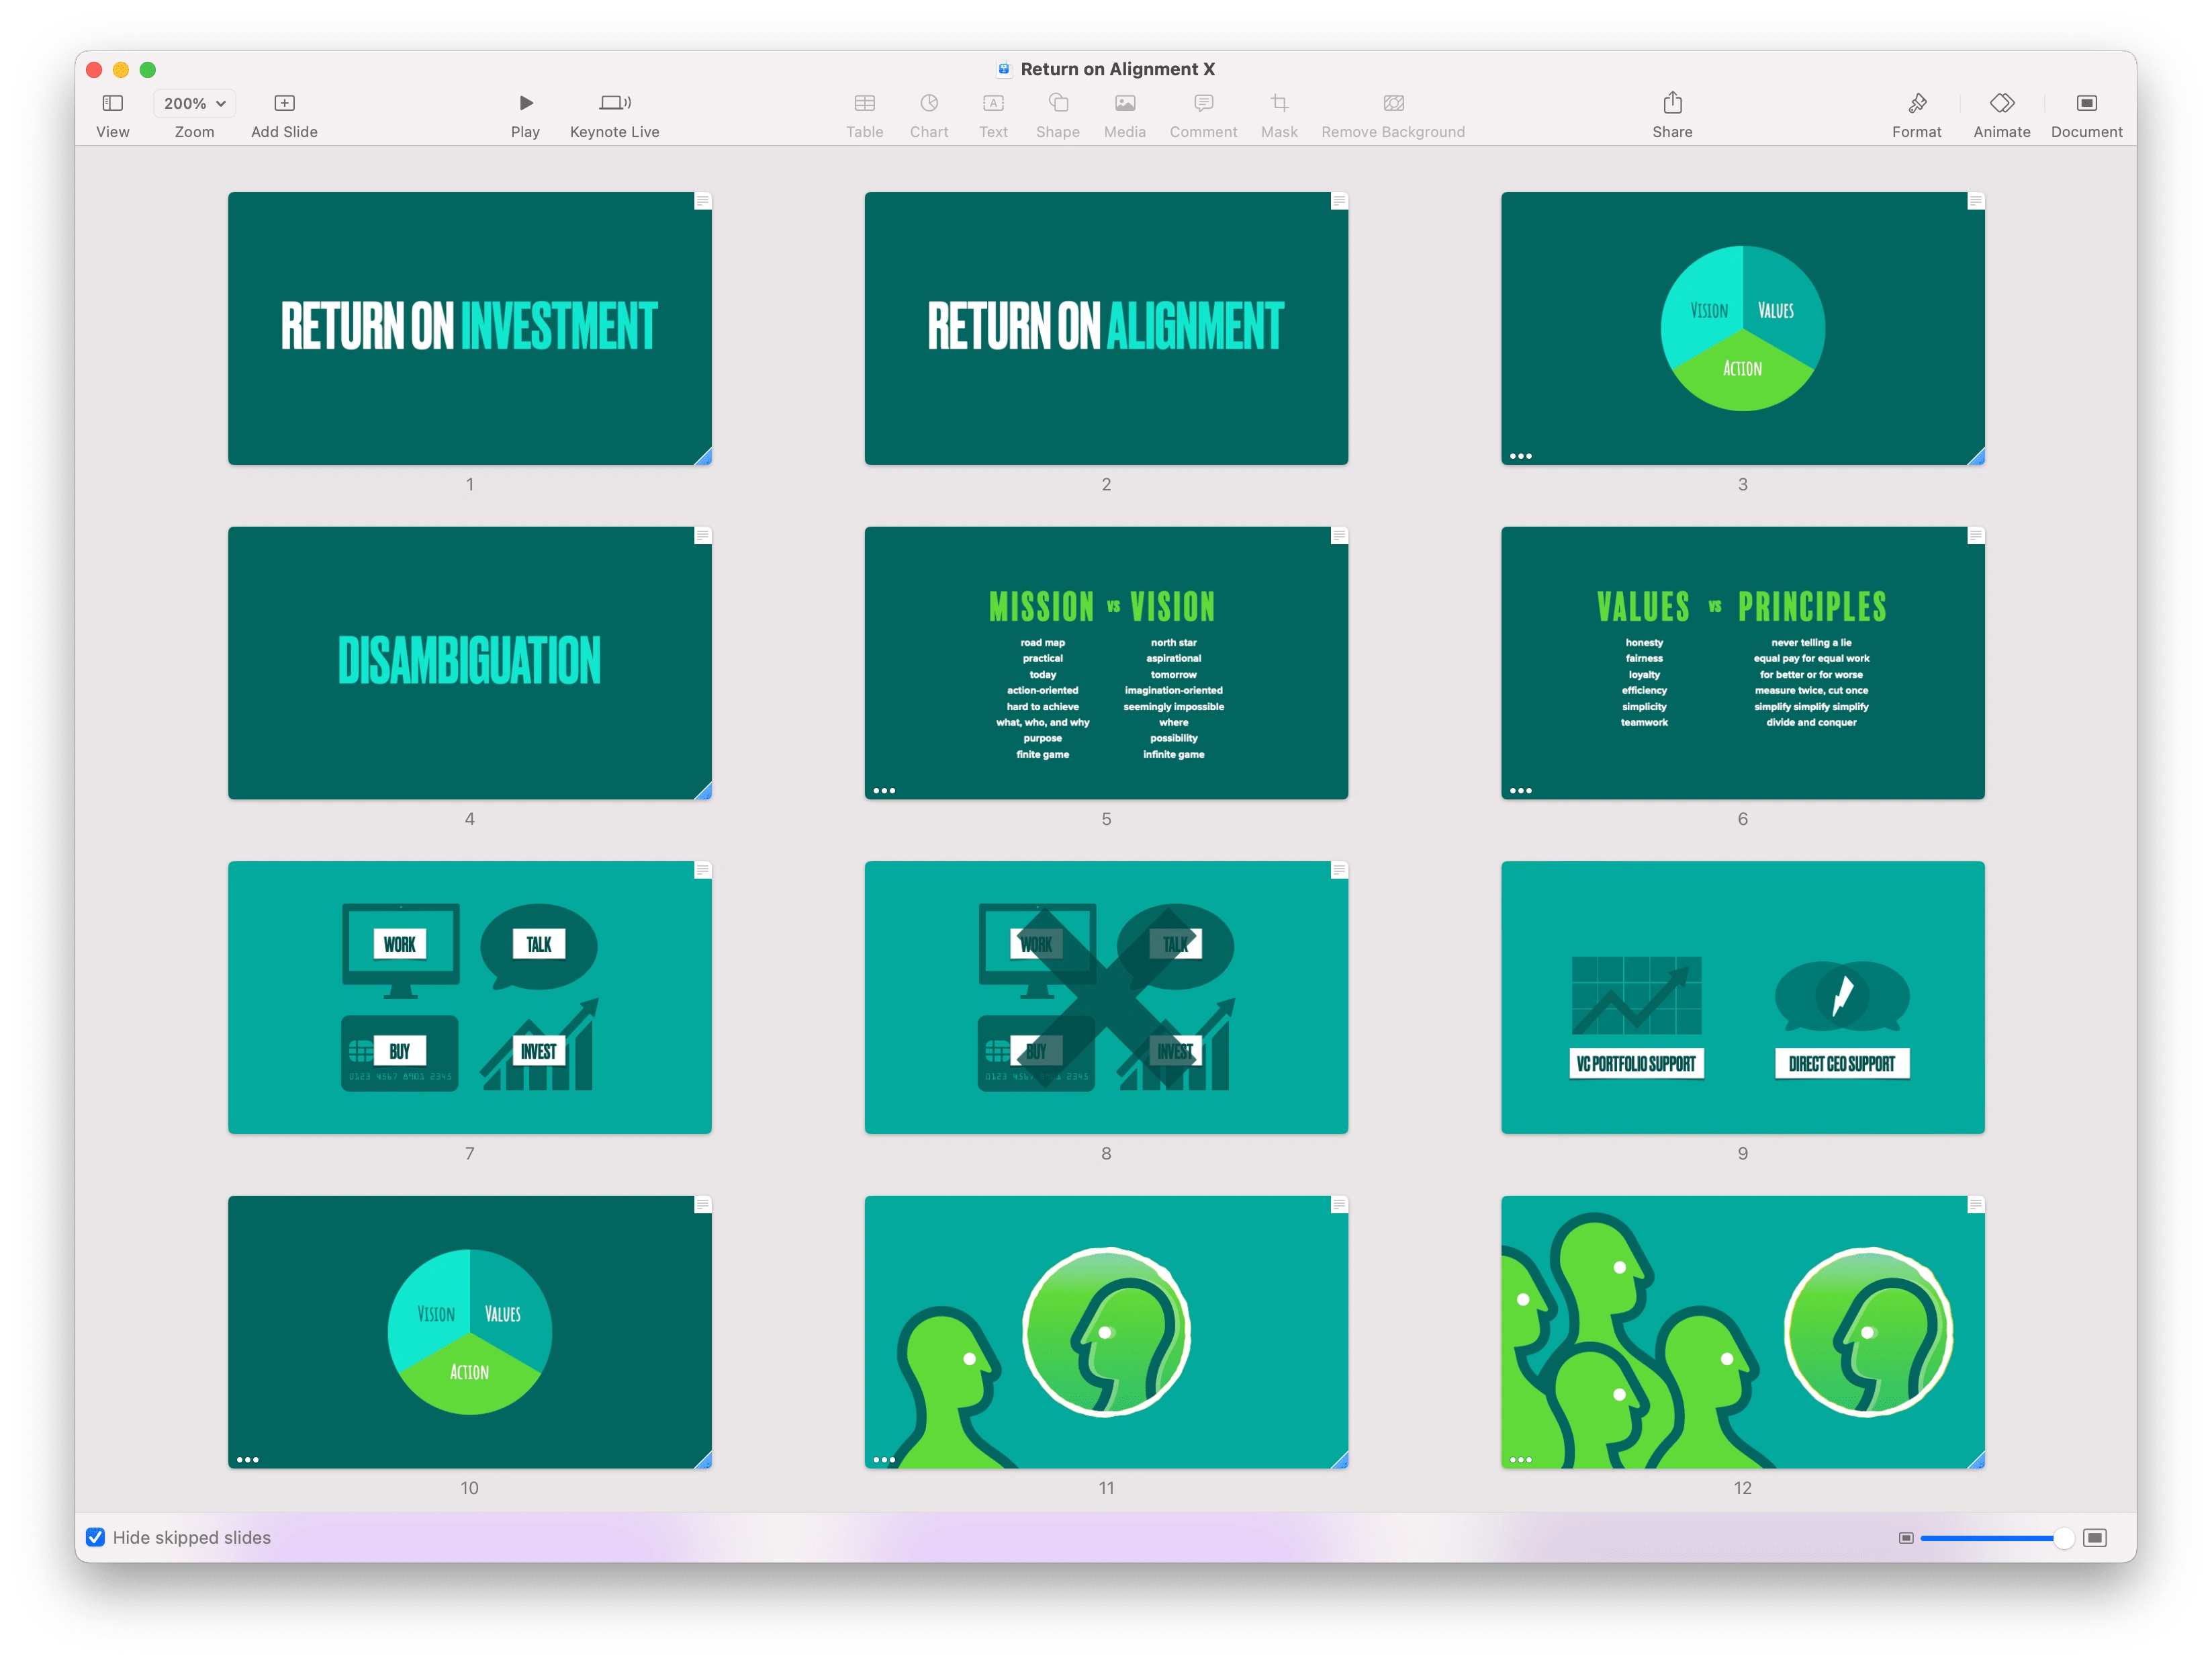The image size is (2212, 1662).
Task: Select slide 10 pie chart thumbnail
Action: tap(469, 1331)
